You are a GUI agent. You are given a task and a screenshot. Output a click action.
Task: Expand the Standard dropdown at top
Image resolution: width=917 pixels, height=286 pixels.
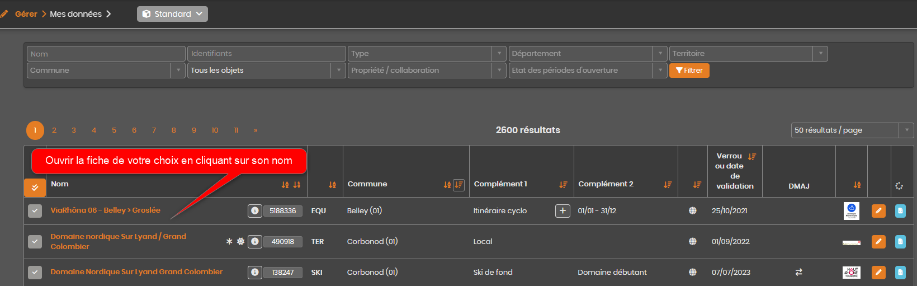(x=172, y=14)
